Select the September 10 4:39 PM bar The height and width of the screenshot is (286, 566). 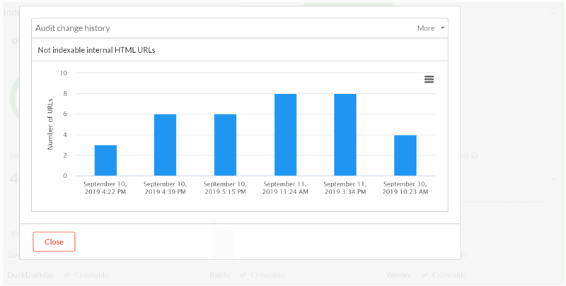(x=166, y=145)
